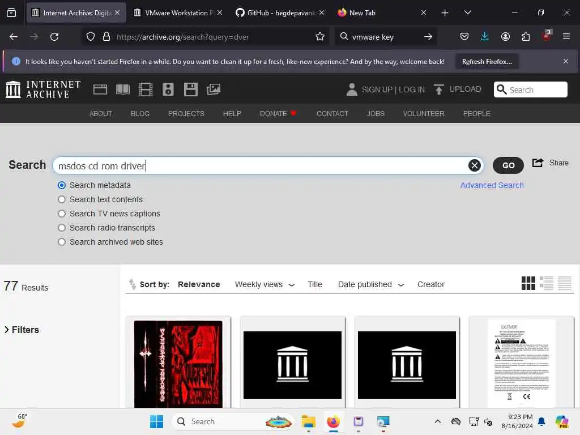This screenshot has height=435, width=580.
Task: Open the Web (Wayback) media icon
Action: click(100, 89)
